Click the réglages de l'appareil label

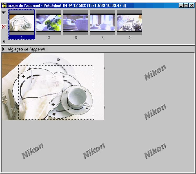pos(26,49)
